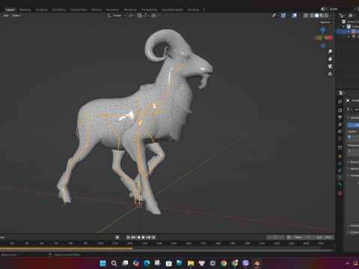359x269 pixels.
Task: Open the viewport shading options dropdown arrow
Action: [x=331, y=16]
